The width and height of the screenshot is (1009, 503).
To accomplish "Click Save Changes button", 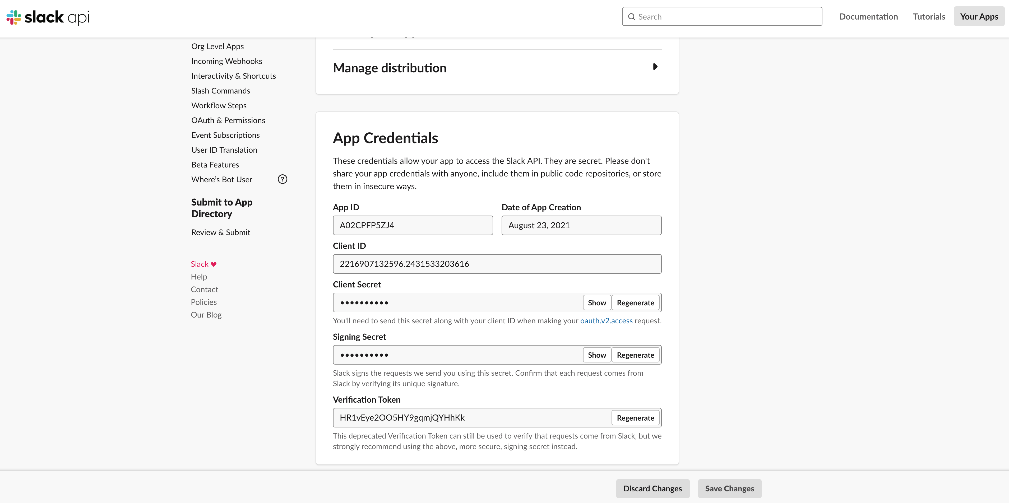I will (729, 488).
